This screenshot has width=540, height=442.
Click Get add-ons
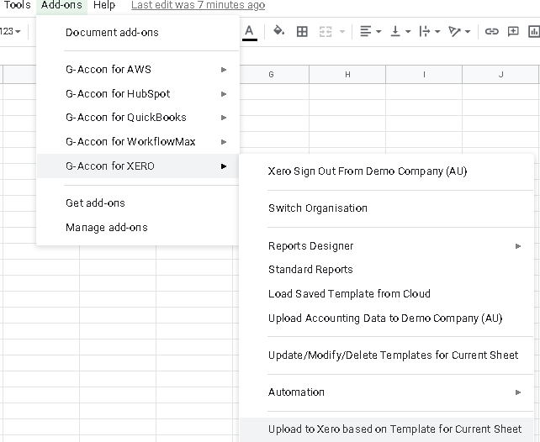(x=138, y=203)
